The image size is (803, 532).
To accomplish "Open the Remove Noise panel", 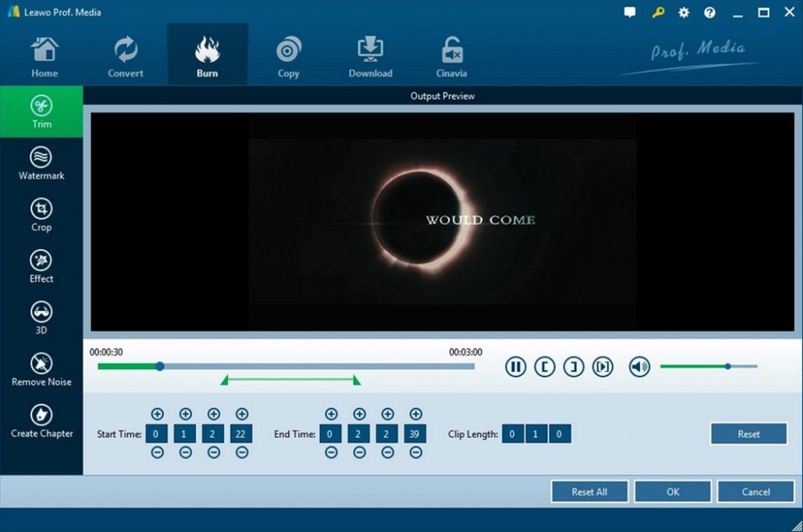I will click(x=42, y=368).
